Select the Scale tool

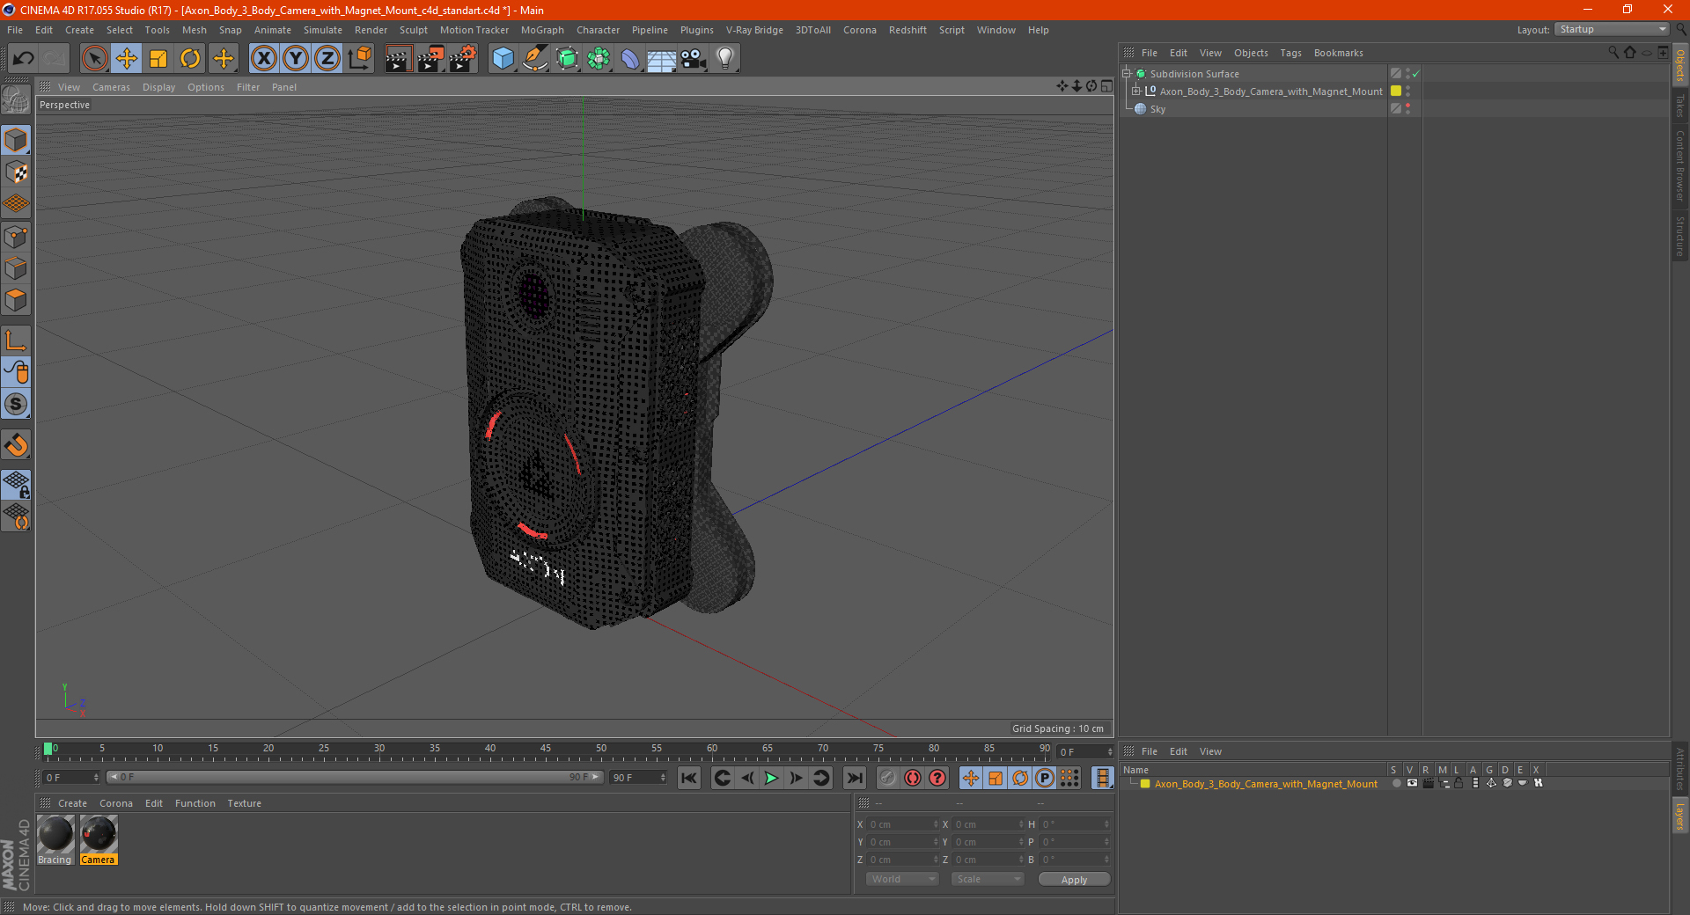click(x=158, y=59)
